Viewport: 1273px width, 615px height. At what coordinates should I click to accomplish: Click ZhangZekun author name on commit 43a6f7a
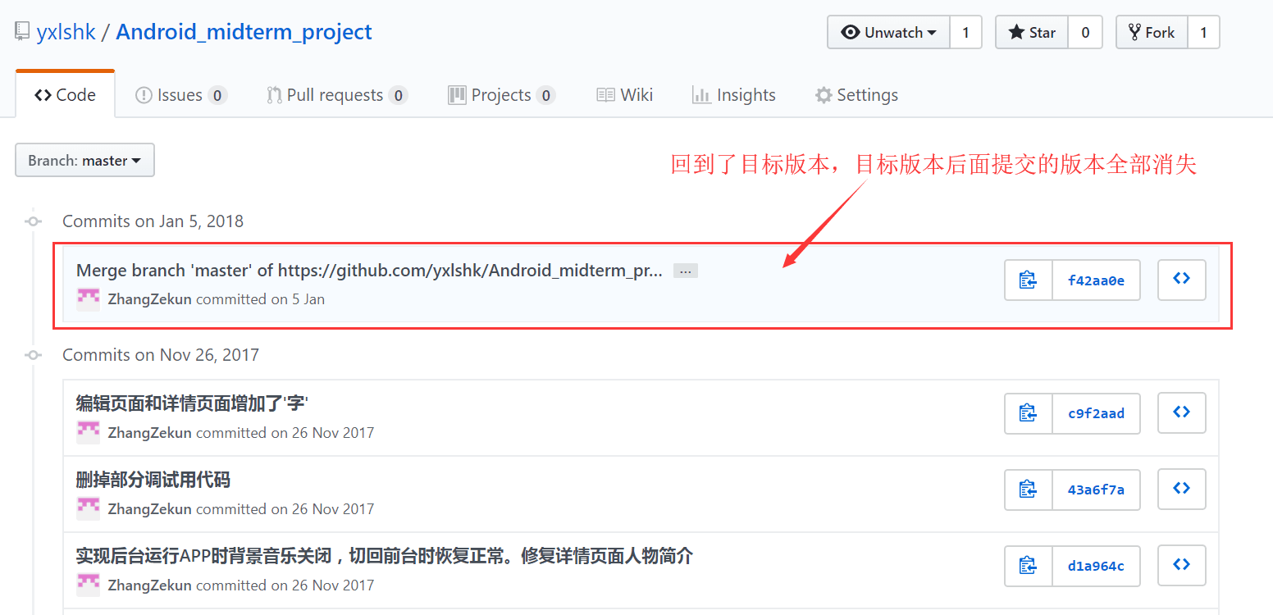pos(150,508)
